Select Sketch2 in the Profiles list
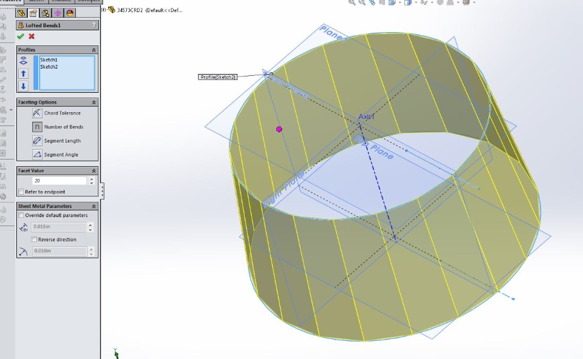 pyautogui.click(x=49, y=67)
